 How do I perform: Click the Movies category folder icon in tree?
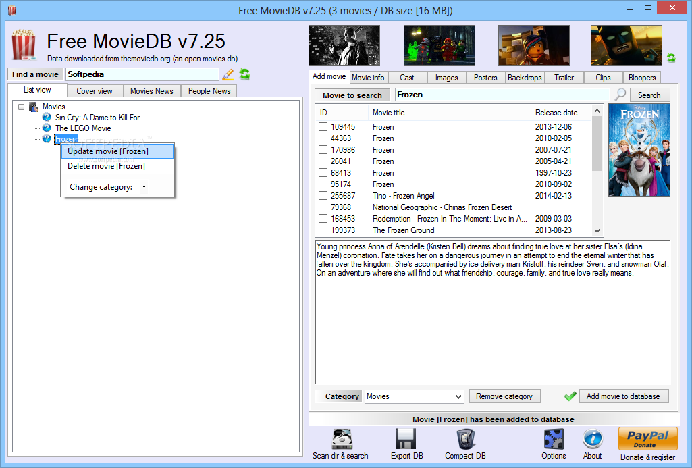tap(34, 107)
